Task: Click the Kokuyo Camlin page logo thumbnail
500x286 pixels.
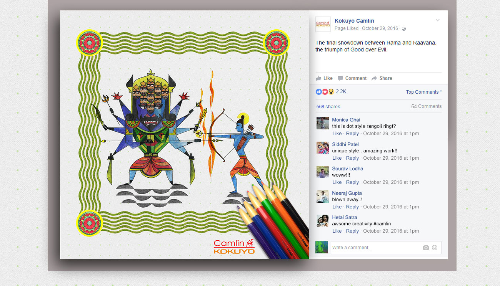Action: pos(323,24)
